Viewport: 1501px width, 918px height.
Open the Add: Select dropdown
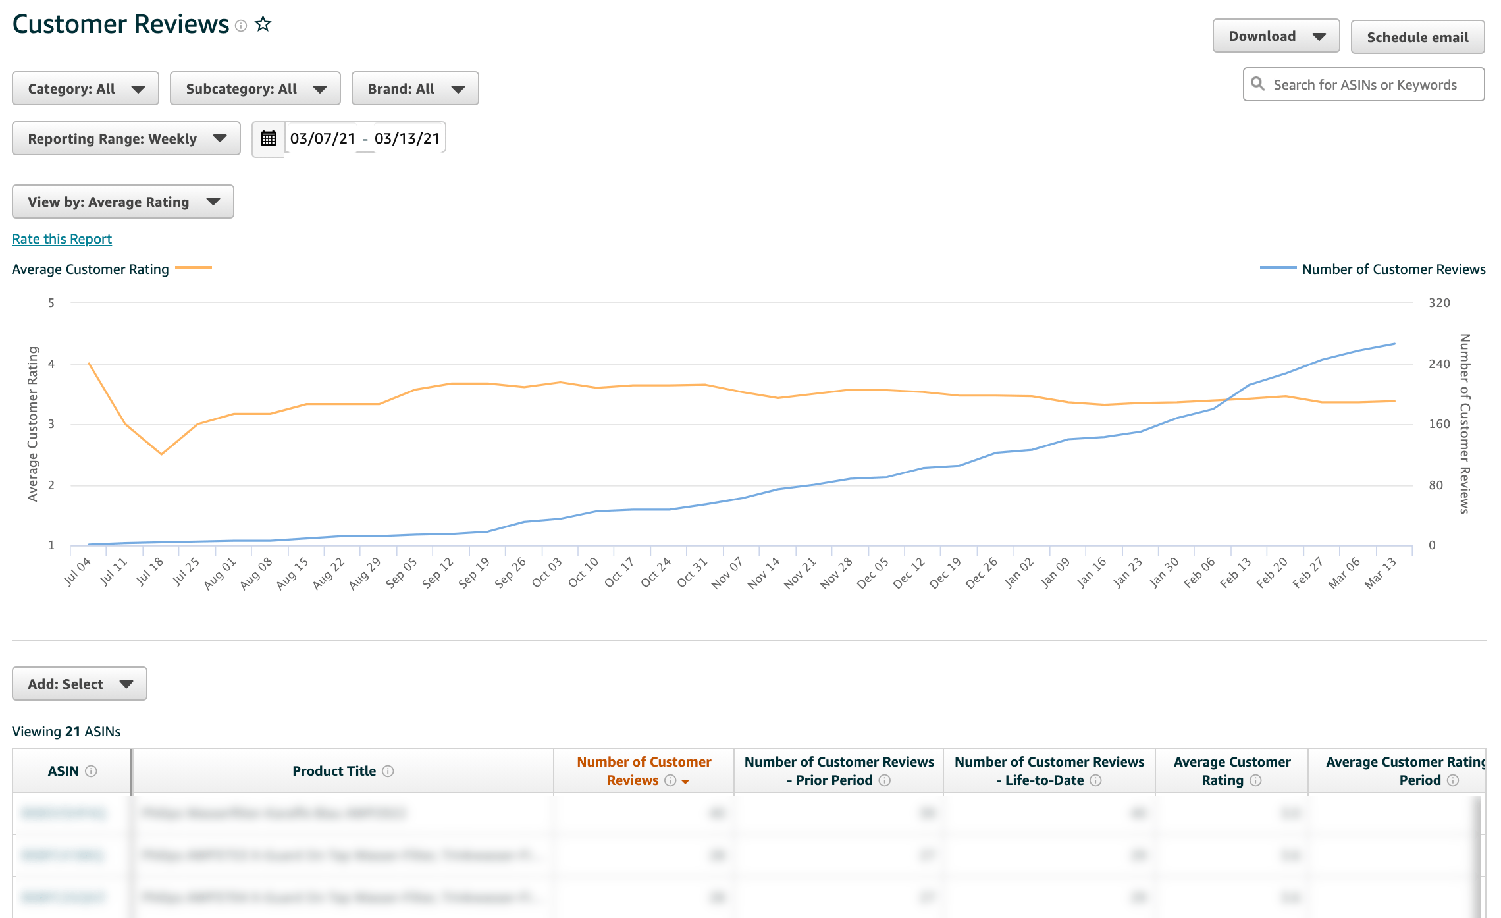click(x=79, y=684)
